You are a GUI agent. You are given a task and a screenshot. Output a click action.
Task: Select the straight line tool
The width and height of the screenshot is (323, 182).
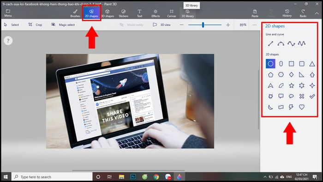270,43
